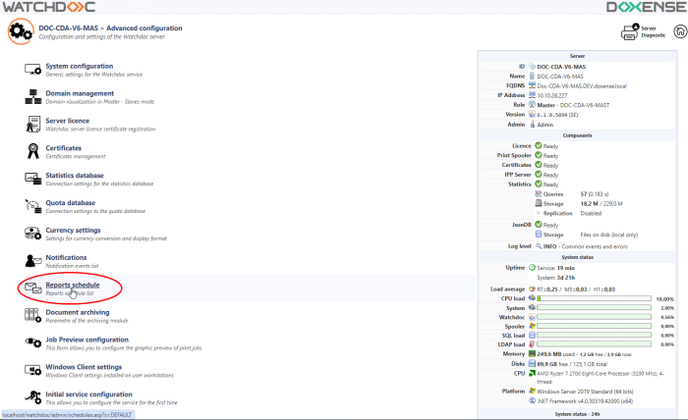Click the Licence Ready status checkmark
Viewport: 688px width, 420px height.
(539, 145)
